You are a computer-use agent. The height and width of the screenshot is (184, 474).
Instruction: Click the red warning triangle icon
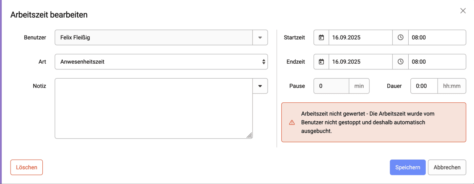click(292, 123)
